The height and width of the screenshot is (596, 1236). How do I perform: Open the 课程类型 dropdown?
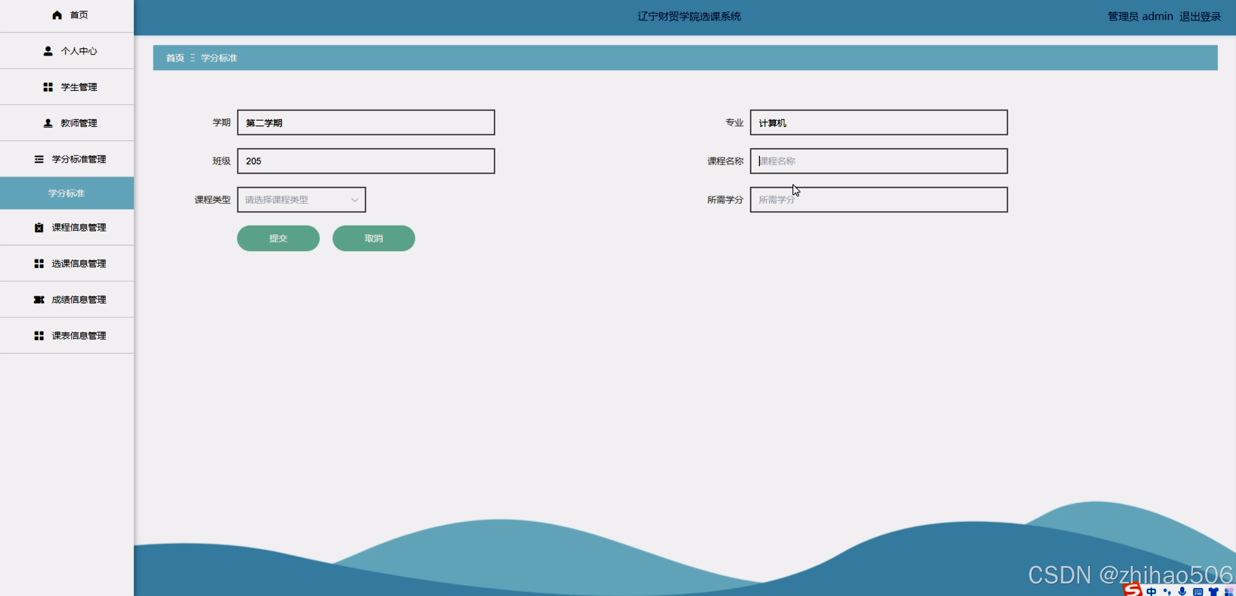[295, 200]
